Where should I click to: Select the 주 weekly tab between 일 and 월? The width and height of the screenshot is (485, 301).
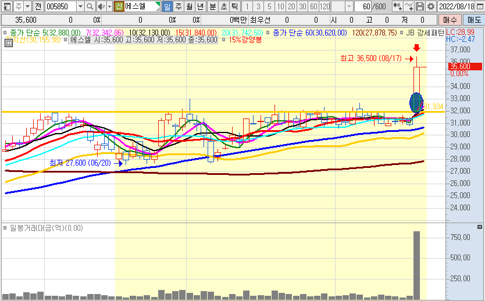tap(179, 6)
